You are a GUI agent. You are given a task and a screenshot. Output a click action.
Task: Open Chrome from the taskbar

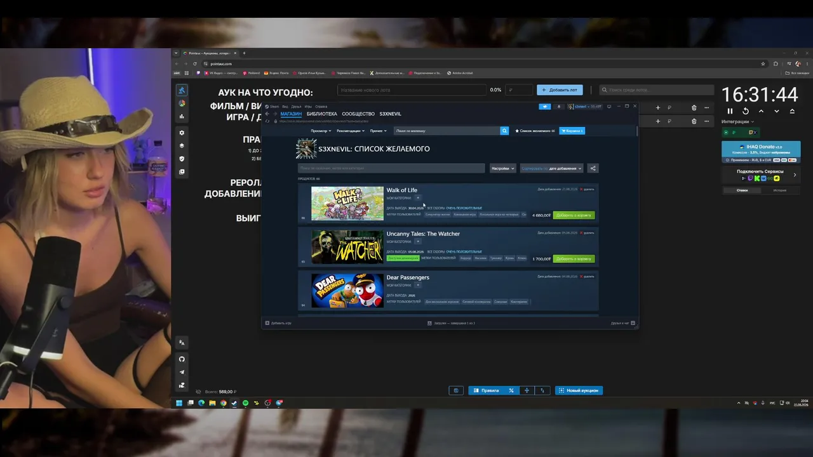click(224, 403)
